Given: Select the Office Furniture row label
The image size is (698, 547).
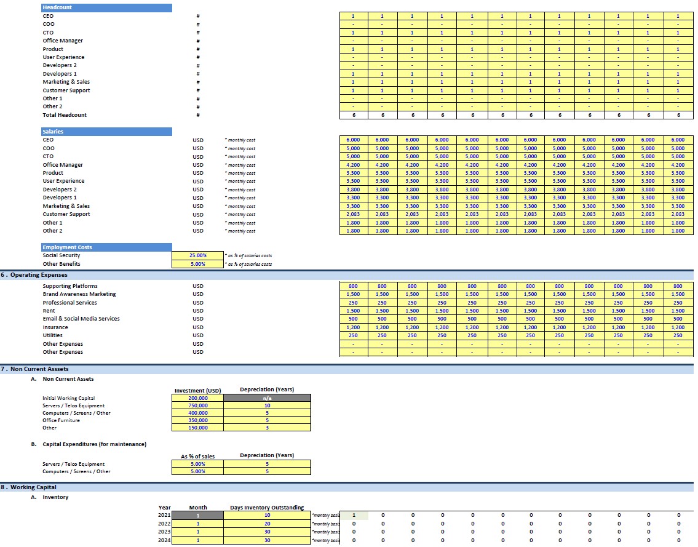Looking at the screenshot, I should [x=61, y=420].
